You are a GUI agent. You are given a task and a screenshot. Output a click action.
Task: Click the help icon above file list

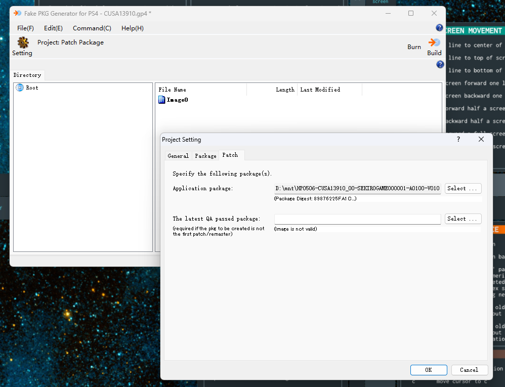(440, 65)
